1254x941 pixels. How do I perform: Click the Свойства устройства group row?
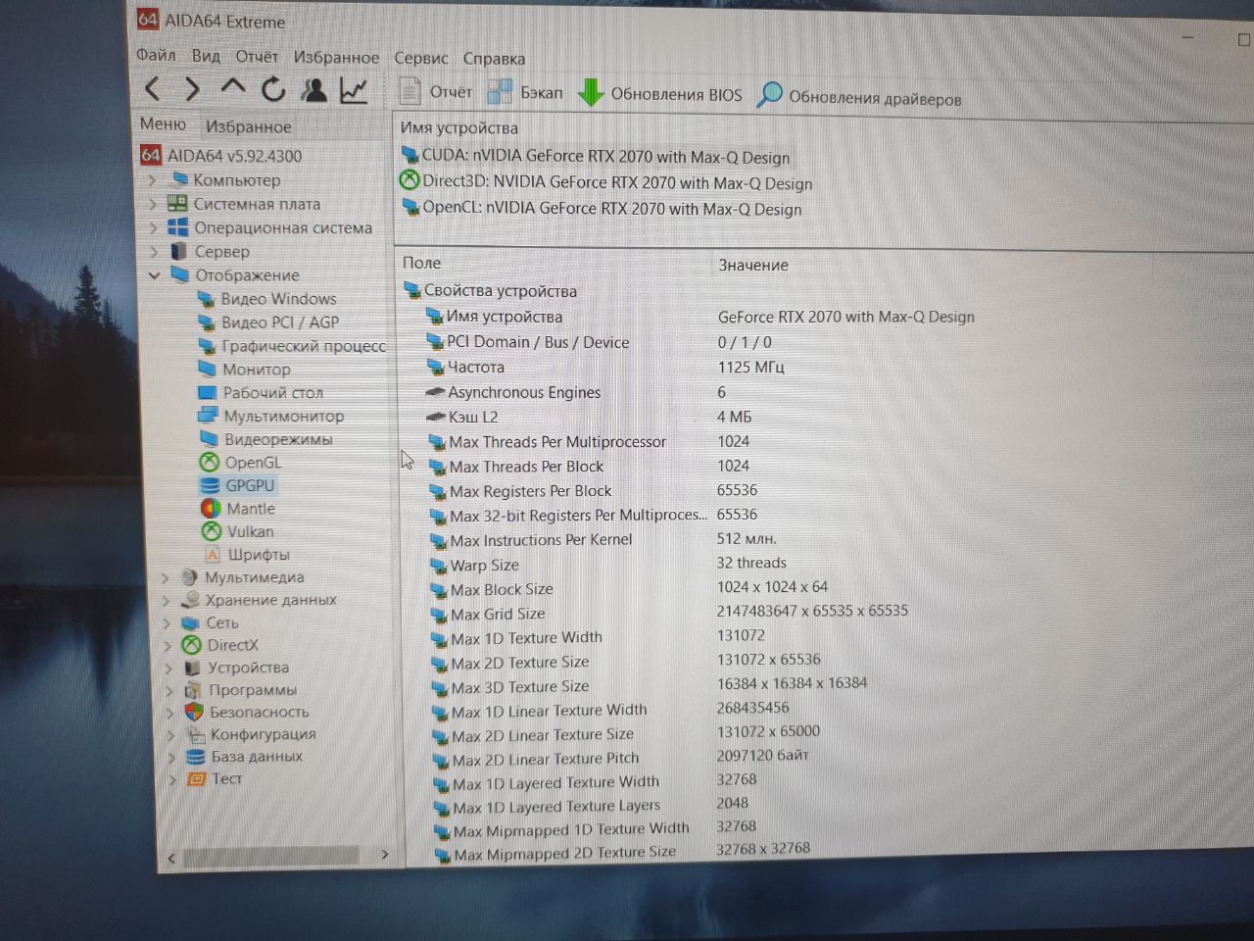(x=491, y=291)
